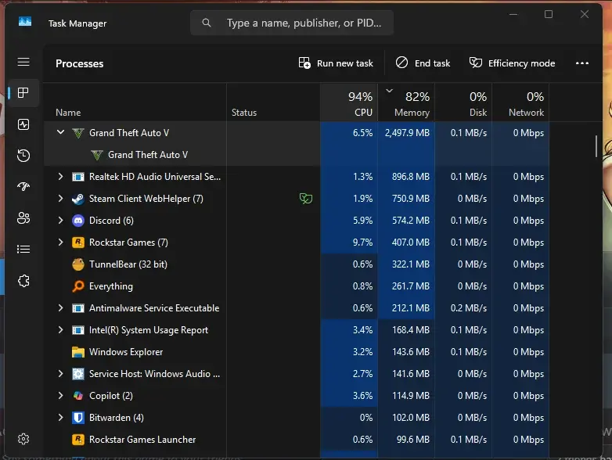Open the Performance page icon
The width and height of the screenshot is (612, 460).
(23, 124)
